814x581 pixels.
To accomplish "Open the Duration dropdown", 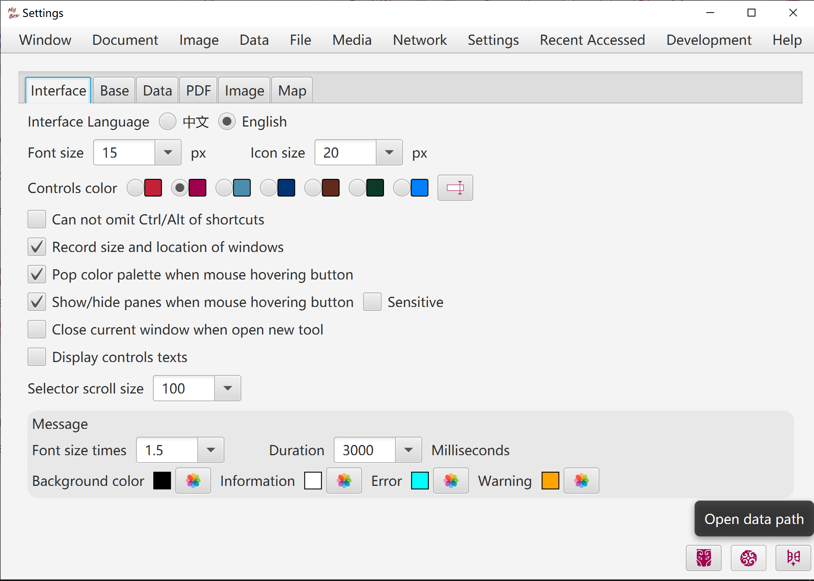I will tap(408, 450).
